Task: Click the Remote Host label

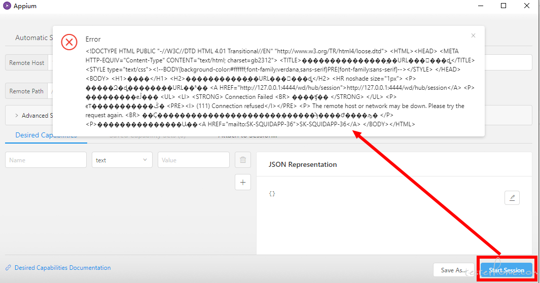Action: (26, 63)
